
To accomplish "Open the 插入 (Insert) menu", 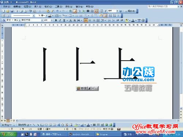I will tap(38, 7).
